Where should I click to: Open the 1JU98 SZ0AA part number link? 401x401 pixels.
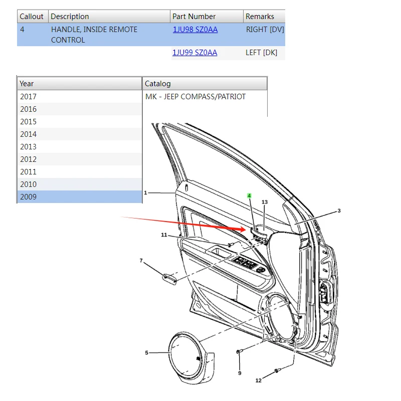click(195, 30)
